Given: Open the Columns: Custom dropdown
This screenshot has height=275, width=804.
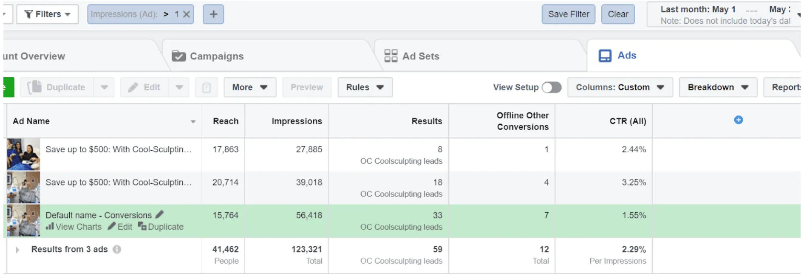Looking at the screenshot, I should tap(620, 87).
